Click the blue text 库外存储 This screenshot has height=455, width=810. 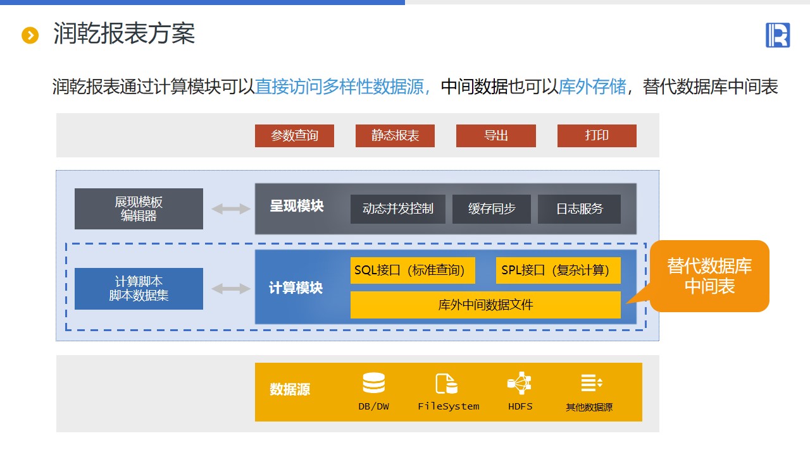point(592,87)
